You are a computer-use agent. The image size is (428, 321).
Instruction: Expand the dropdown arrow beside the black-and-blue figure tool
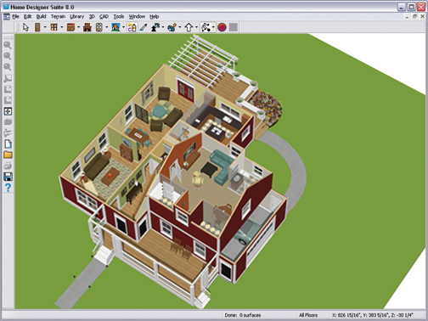point(163,27)
